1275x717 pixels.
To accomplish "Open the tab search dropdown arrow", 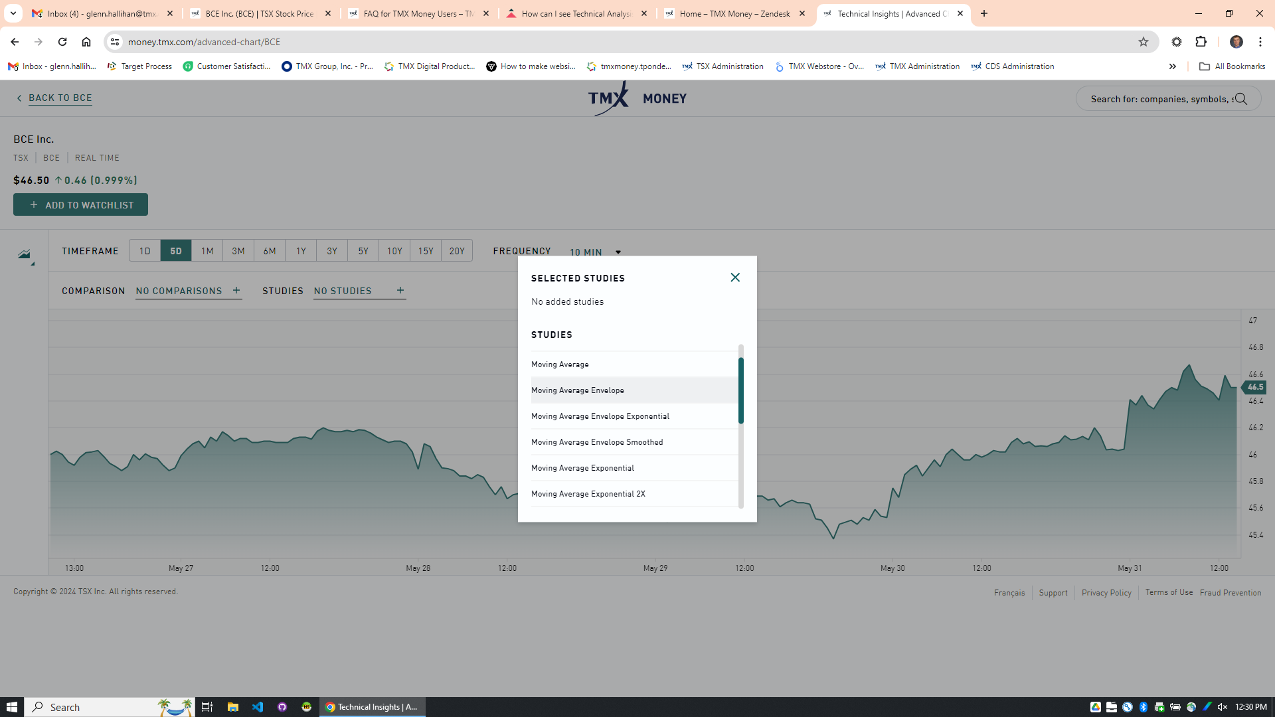I will (13, 13).
